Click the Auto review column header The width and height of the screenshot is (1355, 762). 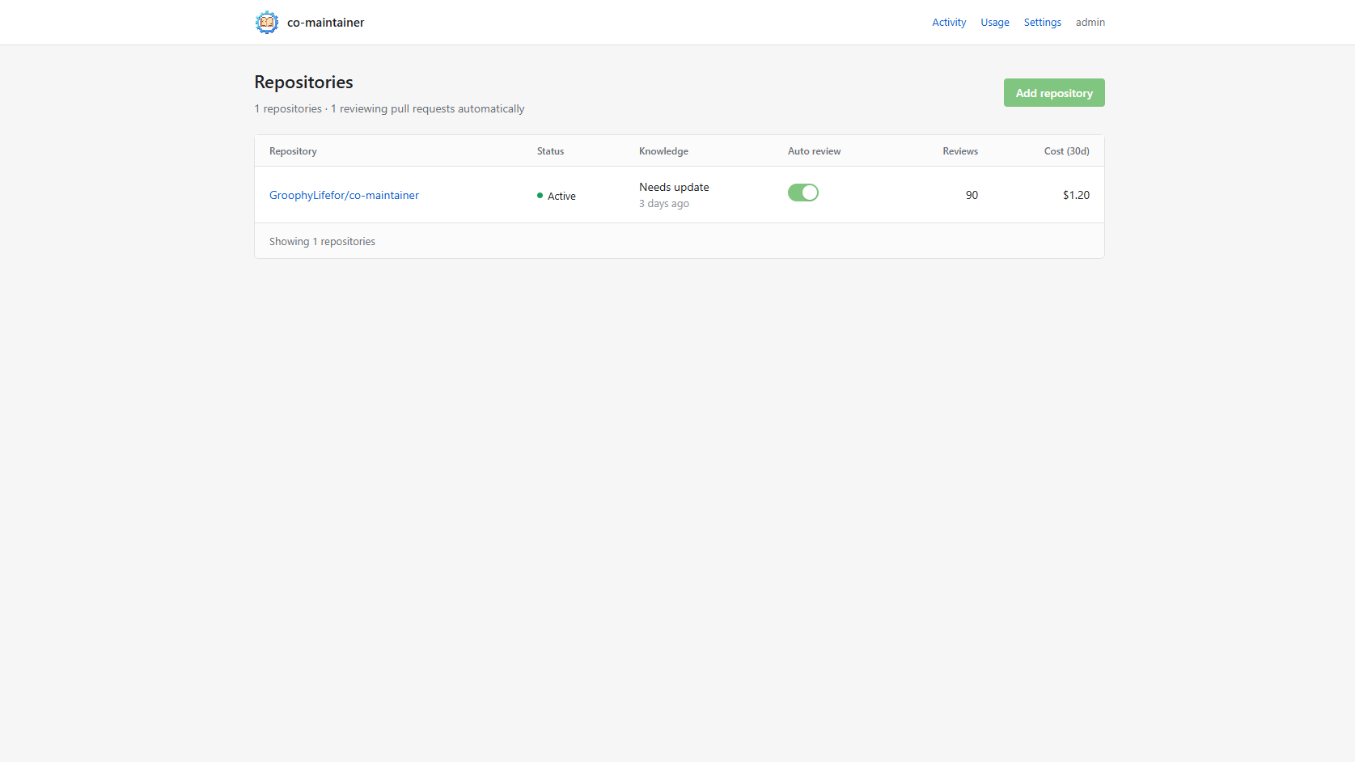click(x=814, y=151)
